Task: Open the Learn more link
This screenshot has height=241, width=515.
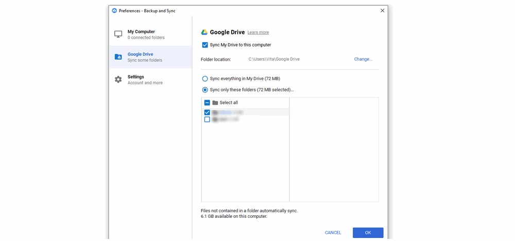Action: click(258, 33)
